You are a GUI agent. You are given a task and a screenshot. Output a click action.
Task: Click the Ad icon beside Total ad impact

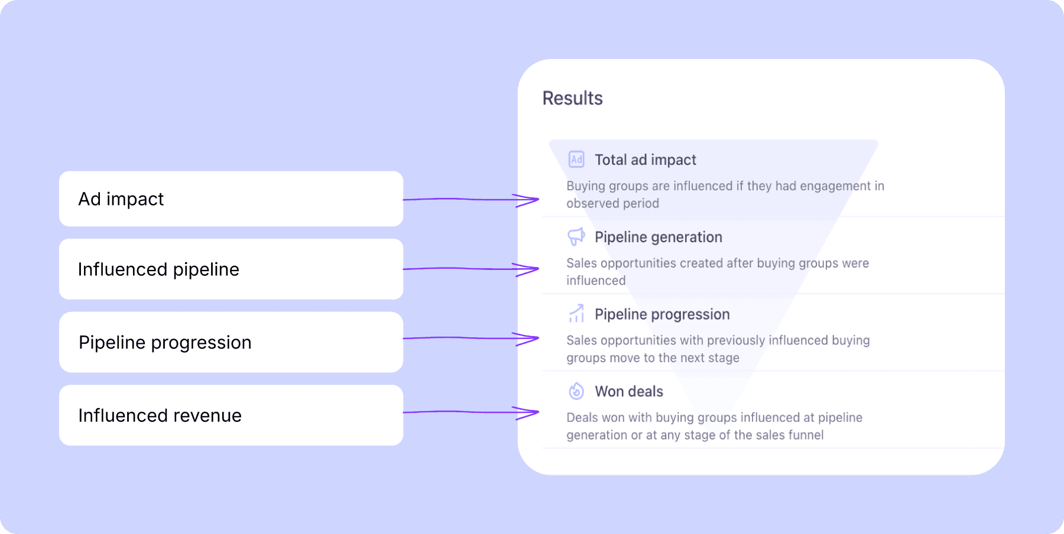click(x=576, y=159)
